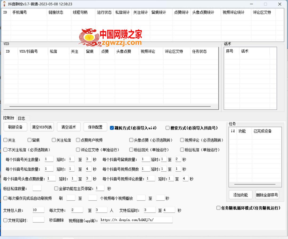
Task: Focus the 每个抖音号视频评论数量 field
Action: (x=151, y=178)
